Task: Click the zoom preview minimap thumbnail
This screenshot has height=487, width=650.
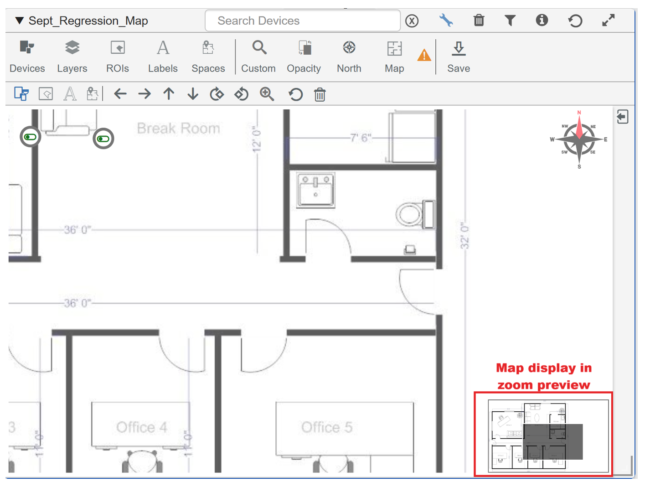Action: click(548, 435)
